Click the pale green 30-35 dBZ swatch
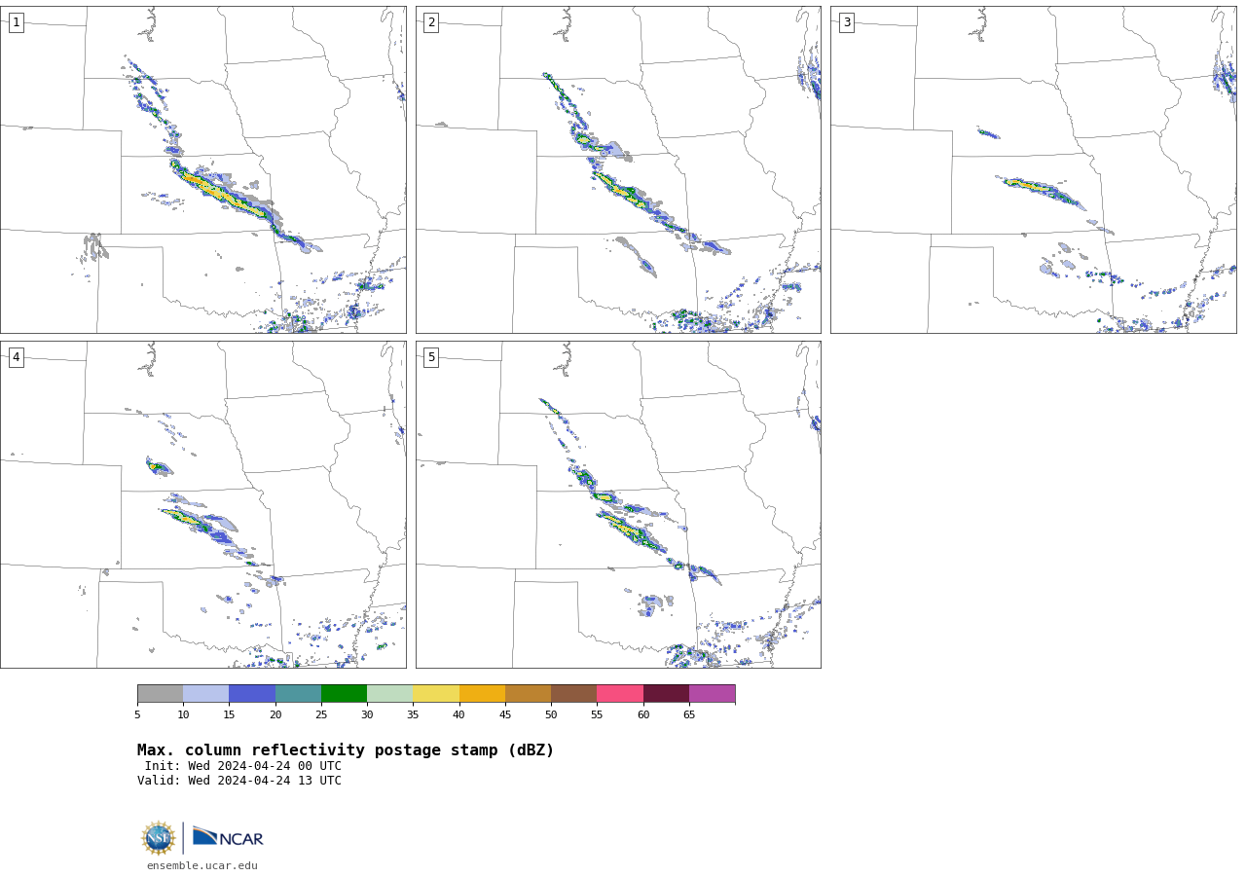The width and height of the screenshot is (1246, 877). [389, 693]
